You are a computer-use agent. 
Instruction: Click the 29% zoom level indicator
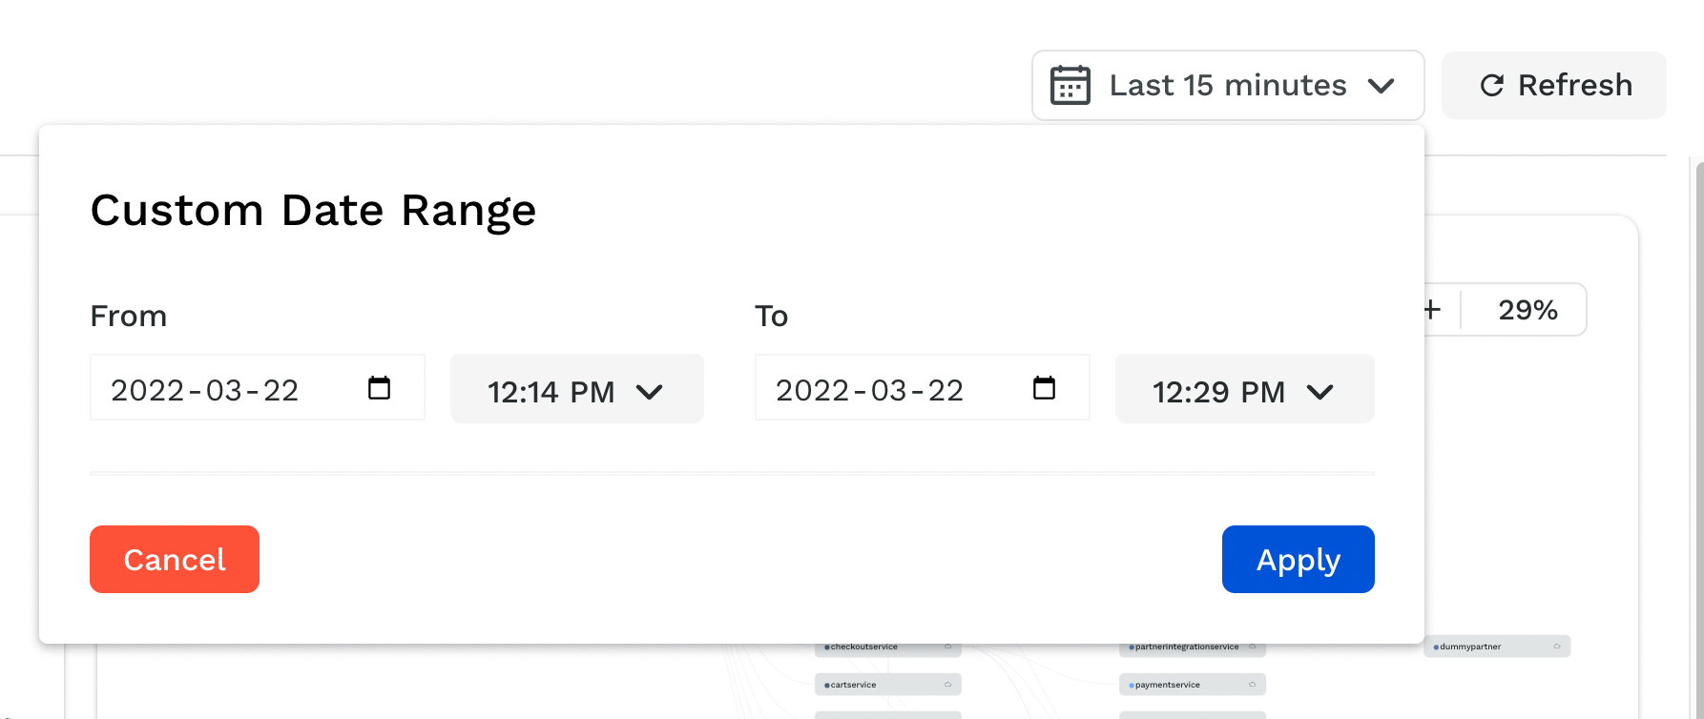click(1527, 310)
